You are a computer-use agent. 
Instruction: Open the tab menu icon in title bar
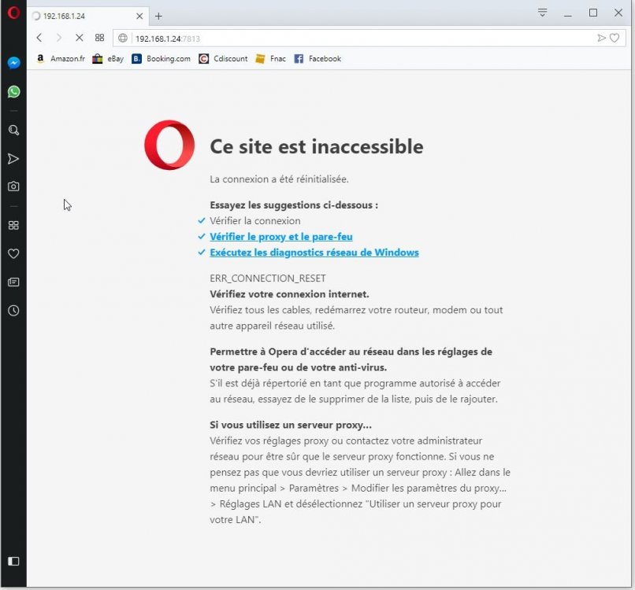click(x=542, y=13)
